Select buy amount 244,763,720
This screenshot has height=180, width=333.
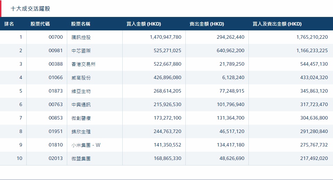(x=168, y=132)
